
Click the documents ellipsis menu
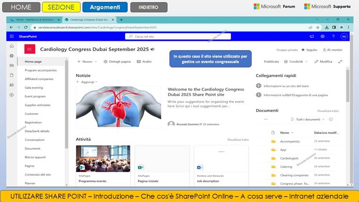pos(266,119)
